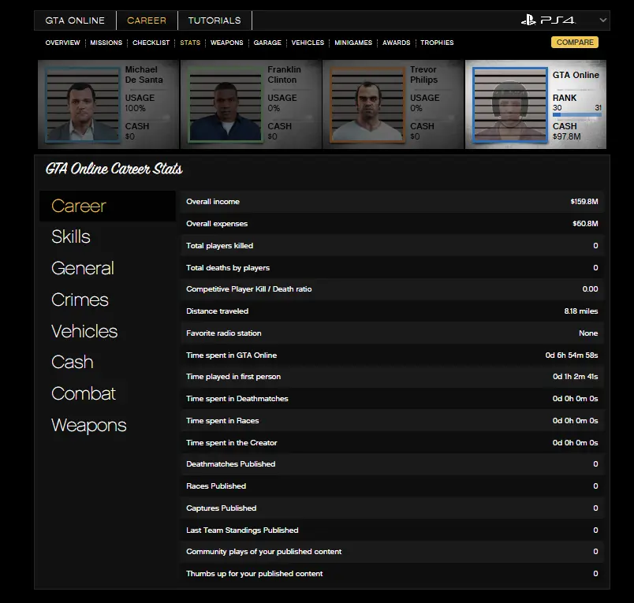The width and height of the screenshot is (634, 603).
Task: Expand the platform selector dropdown arrow
Action: pyautogui.click(x=603, y=20)
